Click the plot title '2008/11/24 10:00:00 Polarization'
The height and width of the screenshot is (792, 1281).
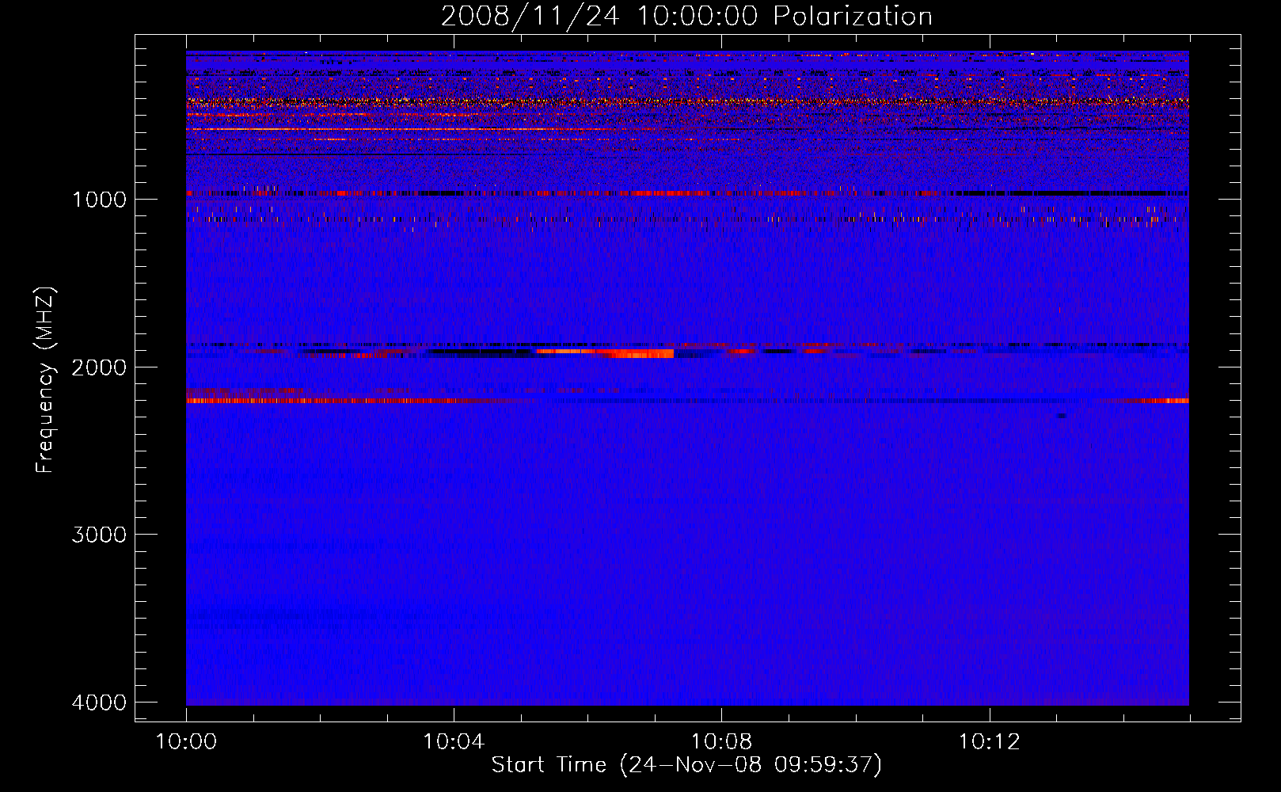tap(686, 16)
